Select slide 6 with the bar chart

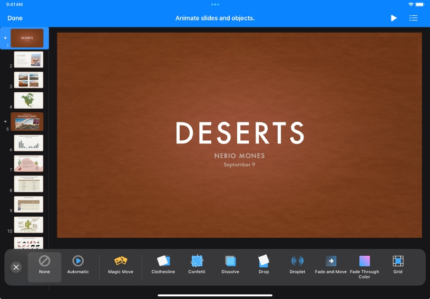click(28, 142)
